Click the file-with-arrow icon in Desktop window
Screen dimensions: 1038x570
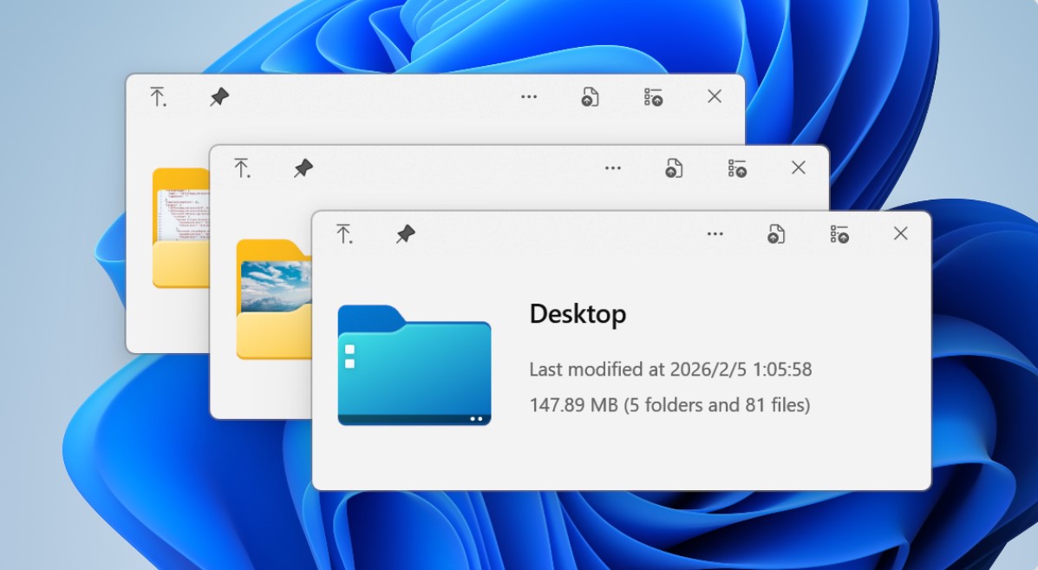point(776,234)
